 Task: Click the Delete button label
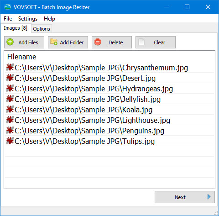[116, 42]
